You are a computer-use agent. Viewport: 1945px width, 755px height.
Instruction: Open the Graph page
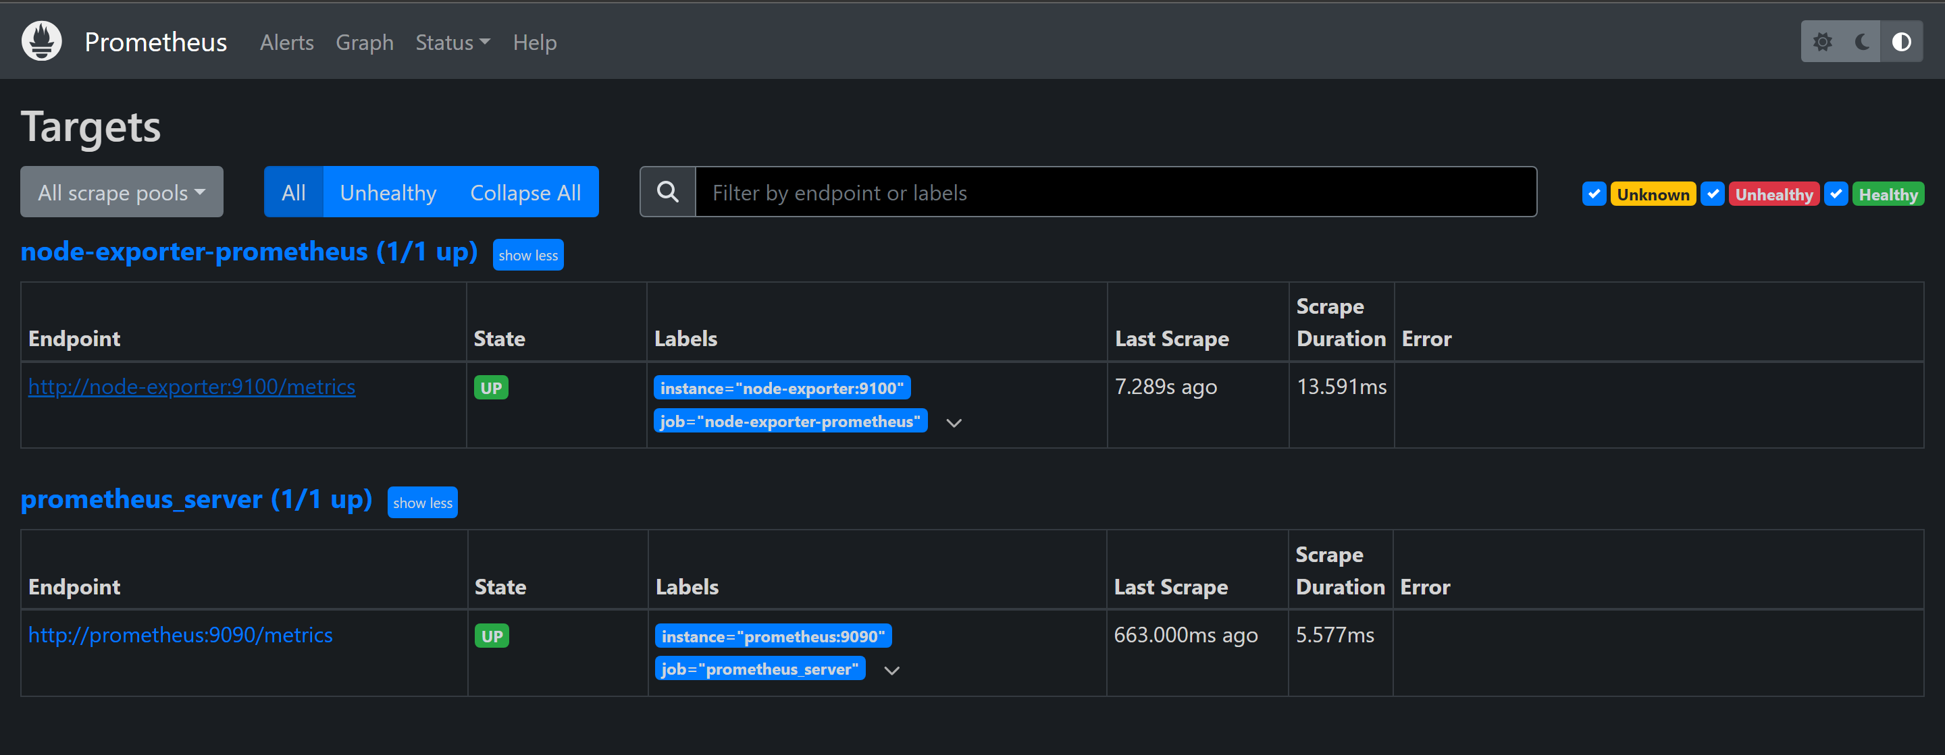364,43
